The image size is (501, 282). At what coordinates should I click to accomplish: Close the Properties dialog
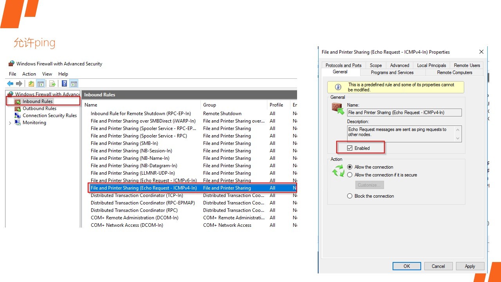pos(481,52)
